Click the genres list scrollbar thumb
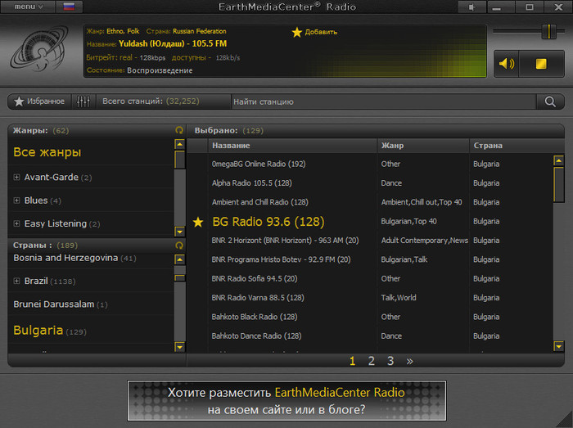 [x=179, y=160]
